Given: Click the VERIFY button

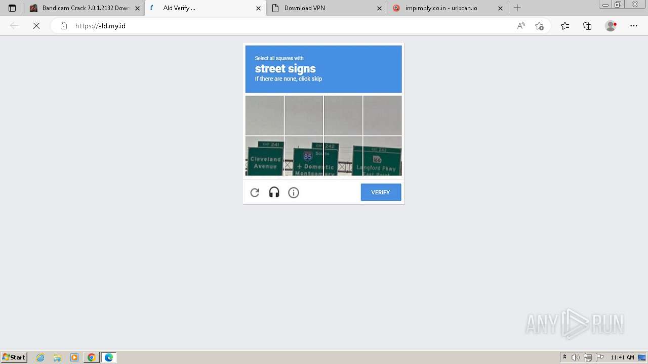Looking at the screenshot, I should (x=381, y=192).
